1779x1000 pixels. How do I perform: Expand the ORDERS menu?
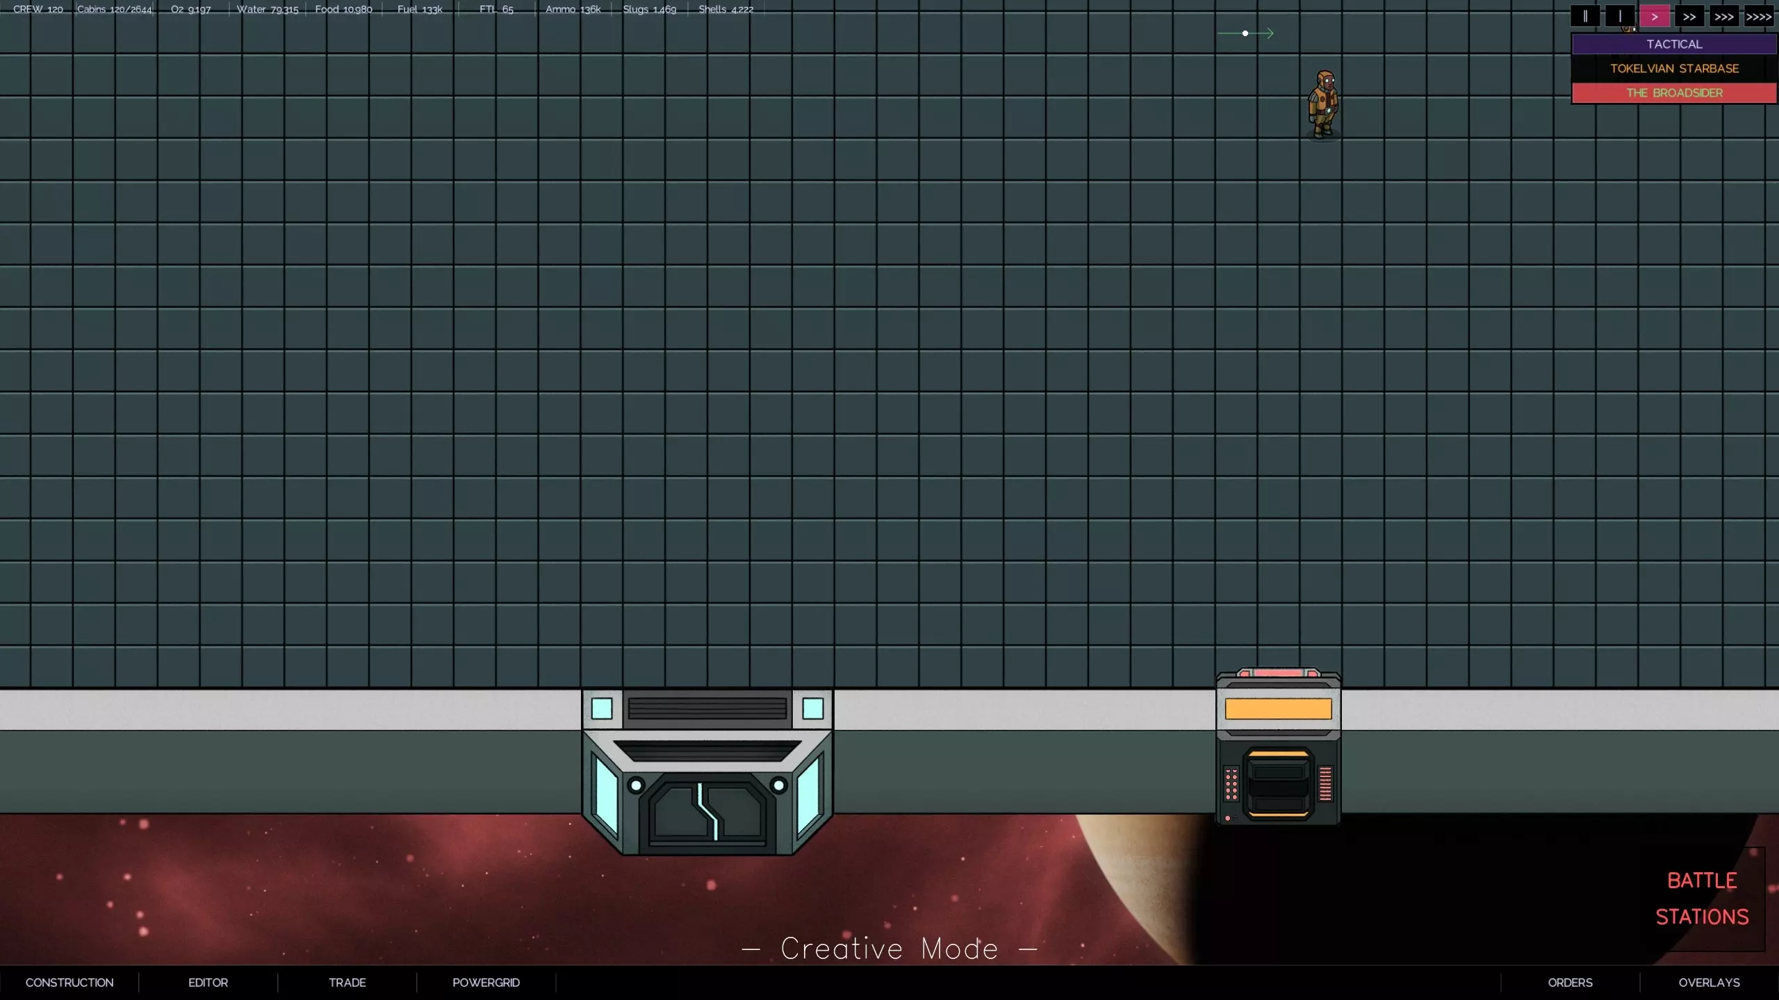pos(1570,983)
